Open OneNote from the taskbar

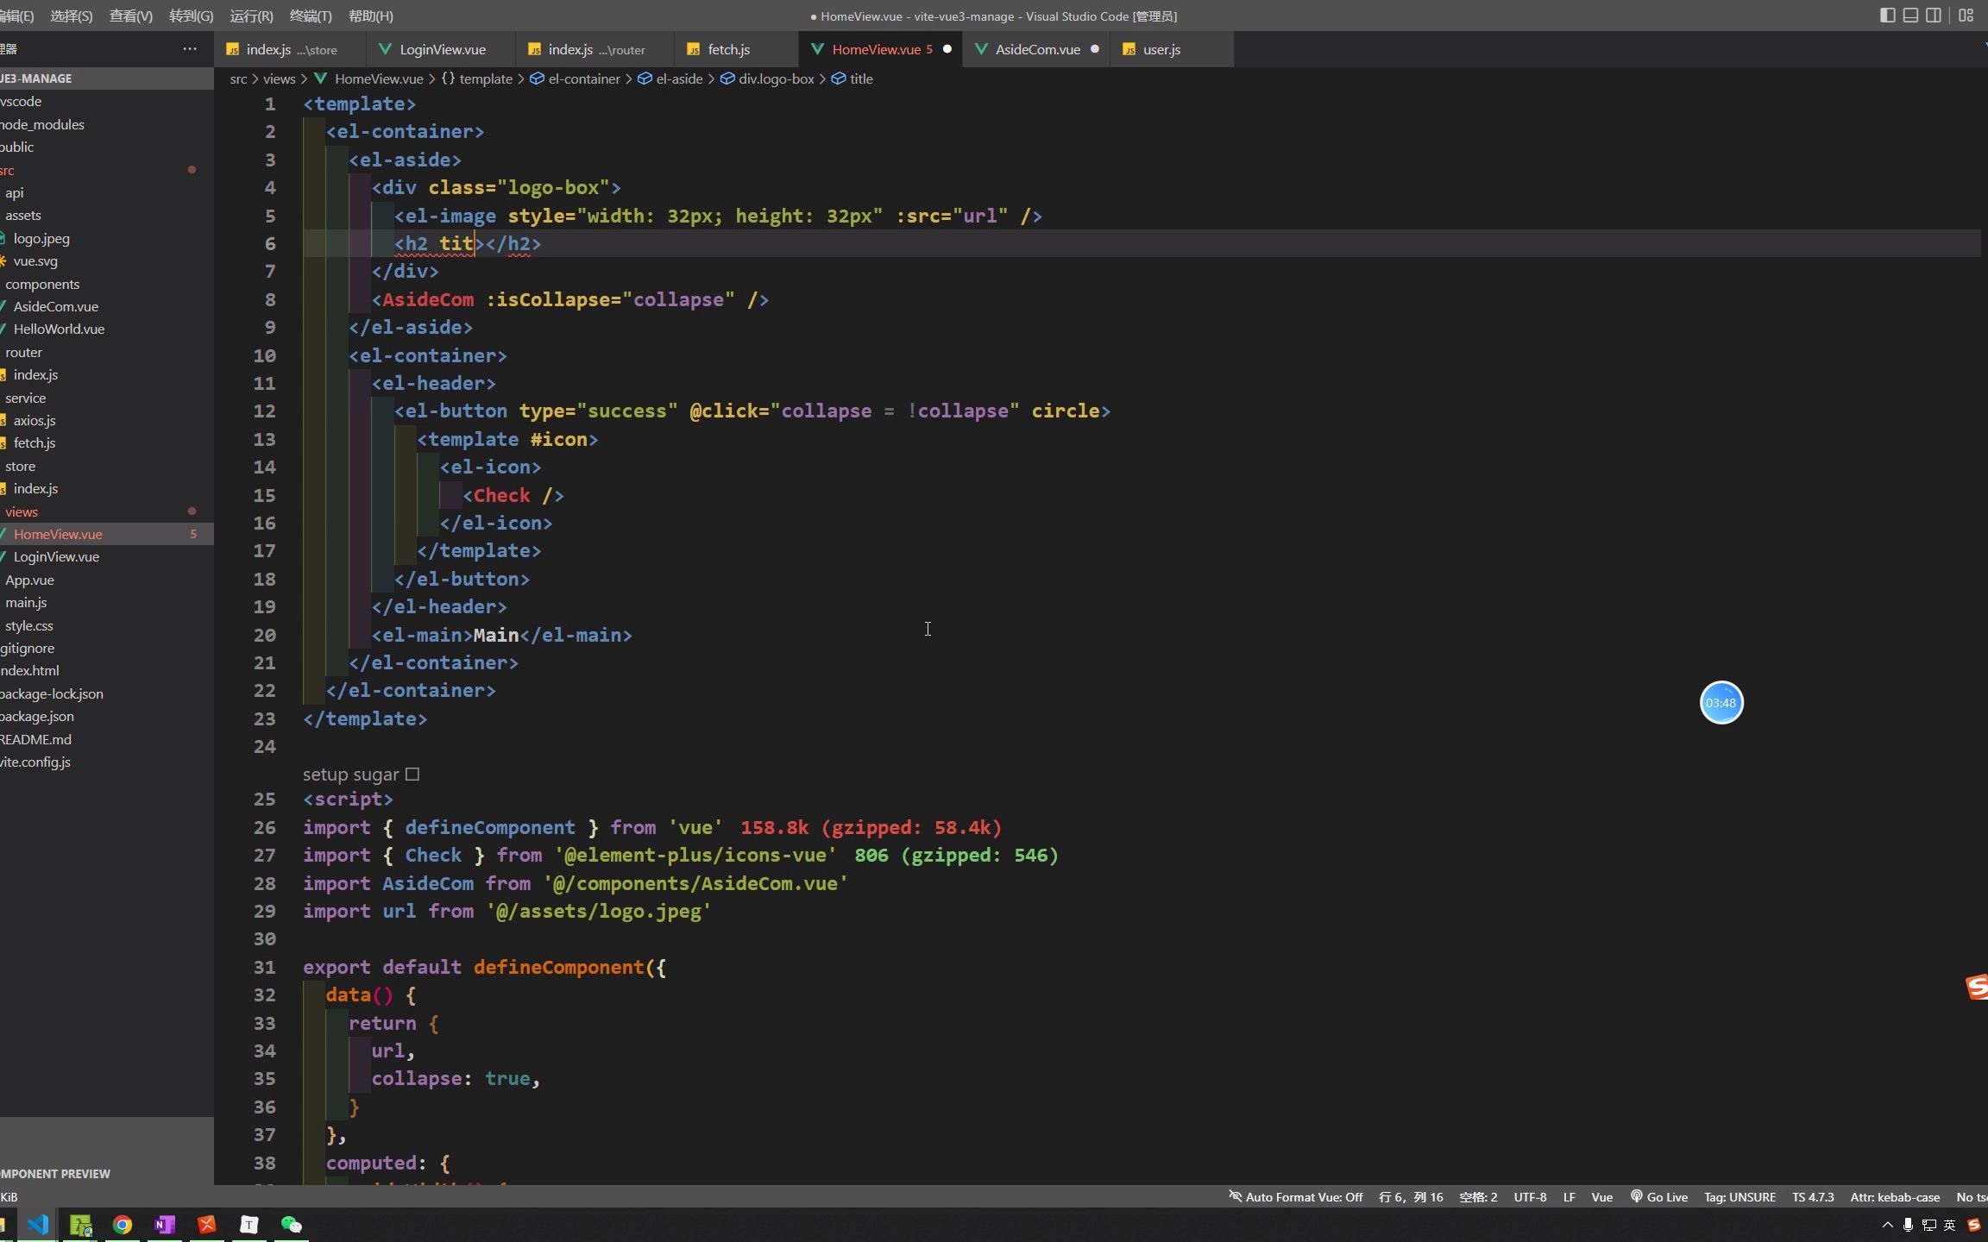165,1225
